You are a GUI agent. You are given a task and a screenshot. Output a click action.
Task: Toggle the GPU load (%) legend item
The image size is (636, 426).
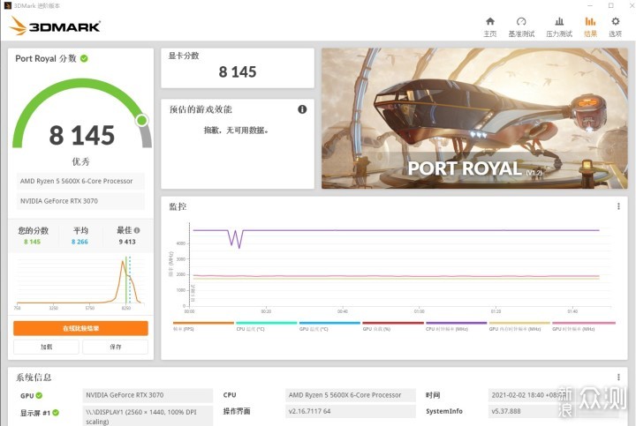[x=393, y=326]
